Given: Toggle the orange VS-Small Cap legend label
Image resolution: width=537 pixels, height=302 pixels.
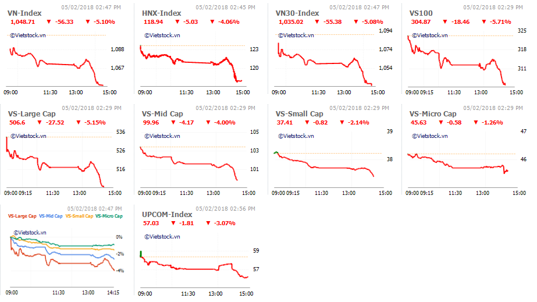Looking at the screenshot, I should pyautogui.click(x=79, y=216).
